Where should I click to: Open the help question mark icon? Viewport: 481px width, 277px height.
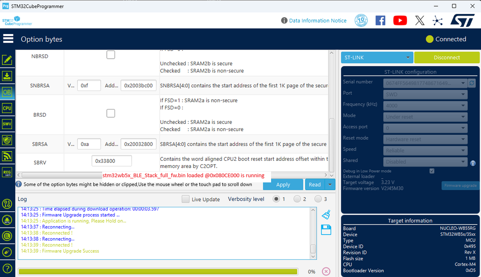coord(7,268)
